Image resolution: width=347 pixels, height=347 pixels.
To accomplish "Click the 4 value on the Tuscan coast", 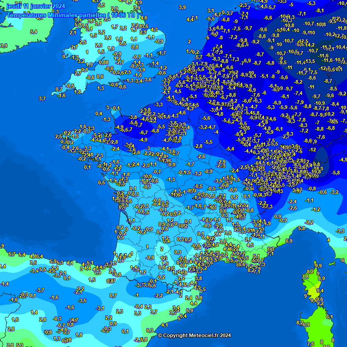I will pyautogui.click(x=328, y=240).
